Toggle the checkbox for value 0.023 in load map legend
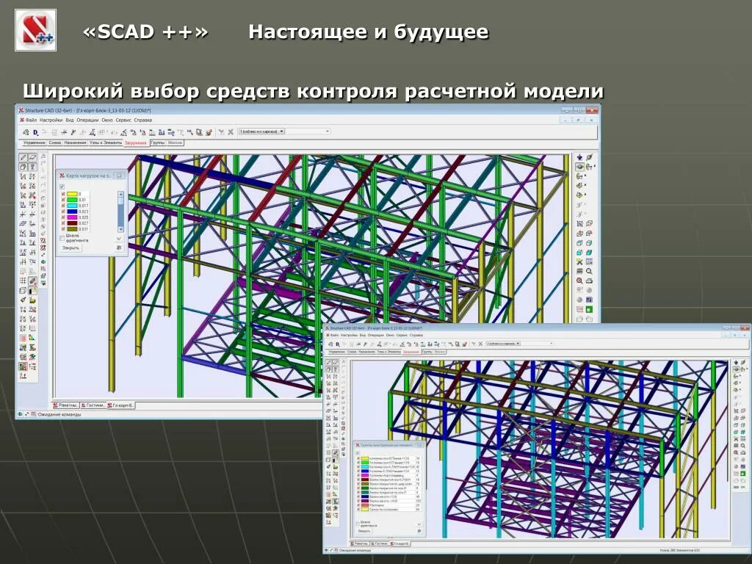 tap(63, 211)
